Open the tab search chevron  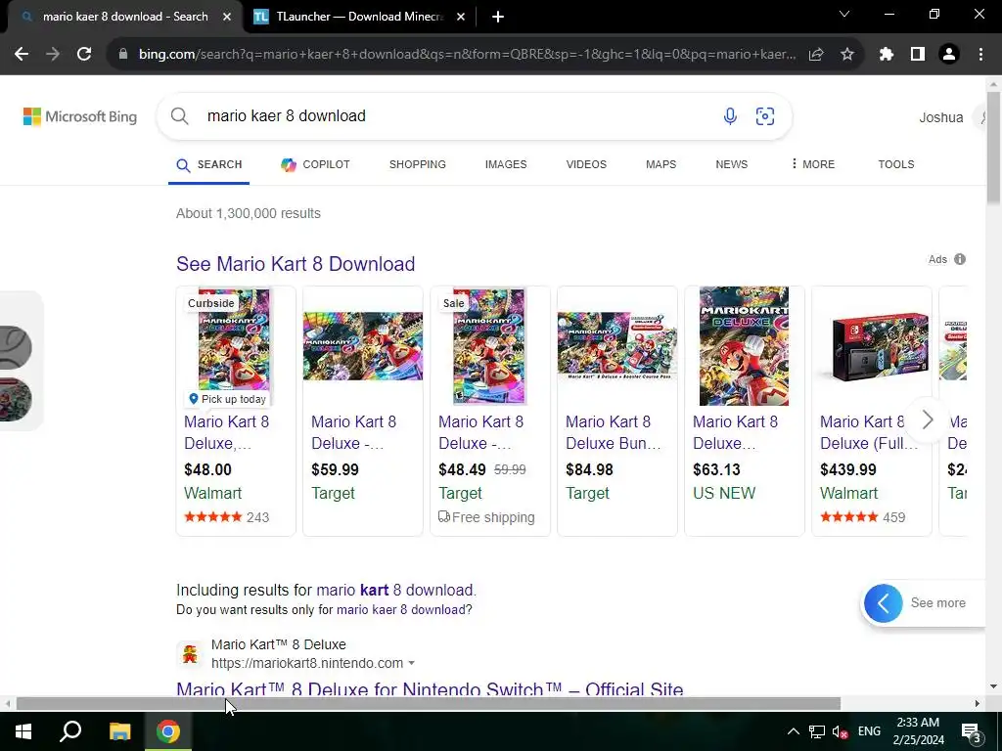click(844, 14)
